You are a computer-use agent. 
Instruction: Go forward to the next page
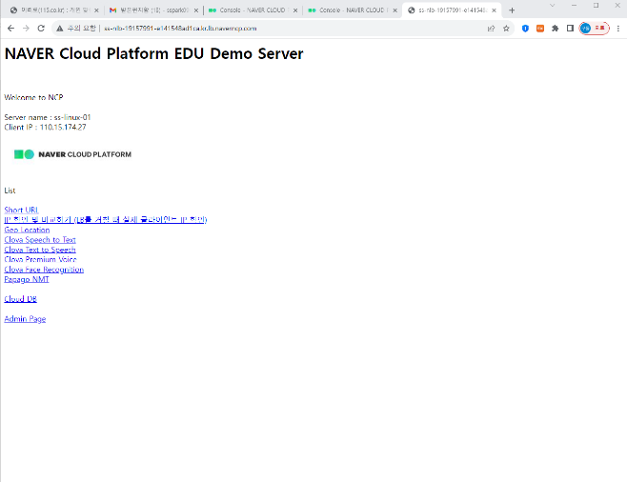(26, 29)
